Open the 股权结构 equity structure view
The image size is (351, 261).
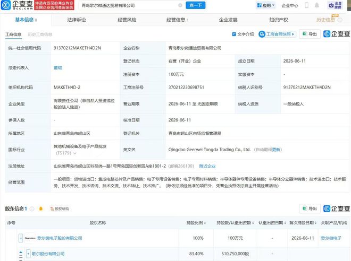point(60,209)
